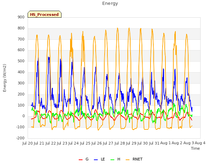The image size is (221, 166).
Task: Click the 800 y-axis tick label
Action: (x=21, y=28)
